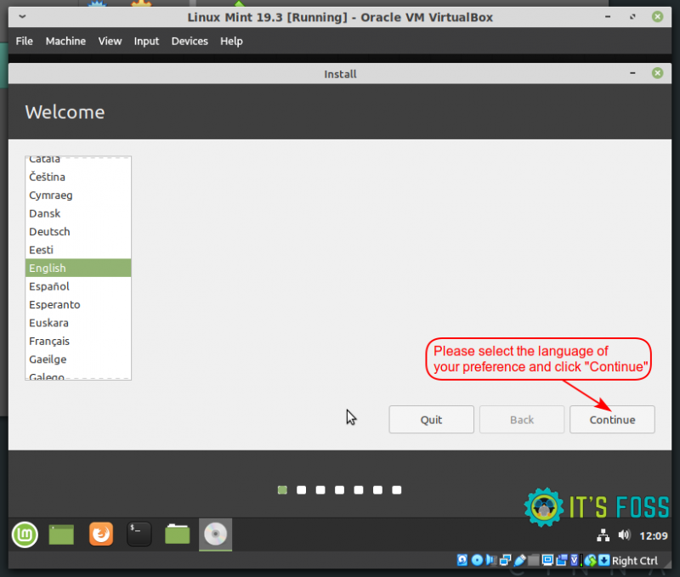Open the Linux Mint start menu

[25, 534]
